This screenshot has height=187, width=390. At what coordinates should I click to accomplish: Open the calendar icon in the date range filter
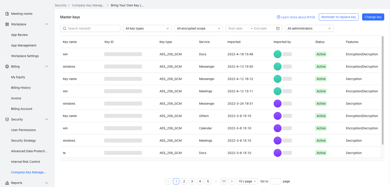(277, 28)
